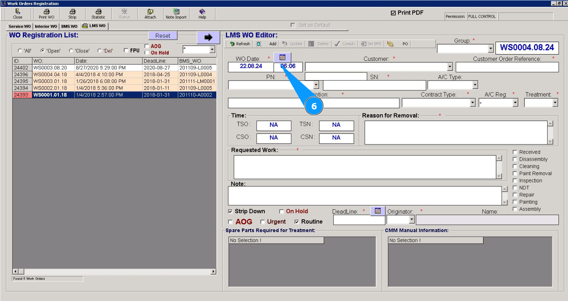This screenshot has height=301, width=568.
Task: Toggle the AOG filter checkbox in list
Action: click(x=147, y=46)
